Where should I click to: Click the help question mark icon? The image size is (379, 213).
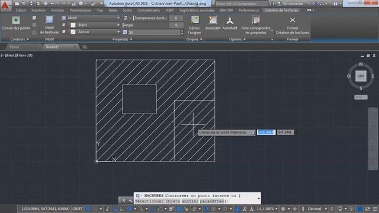coord(335,4)
